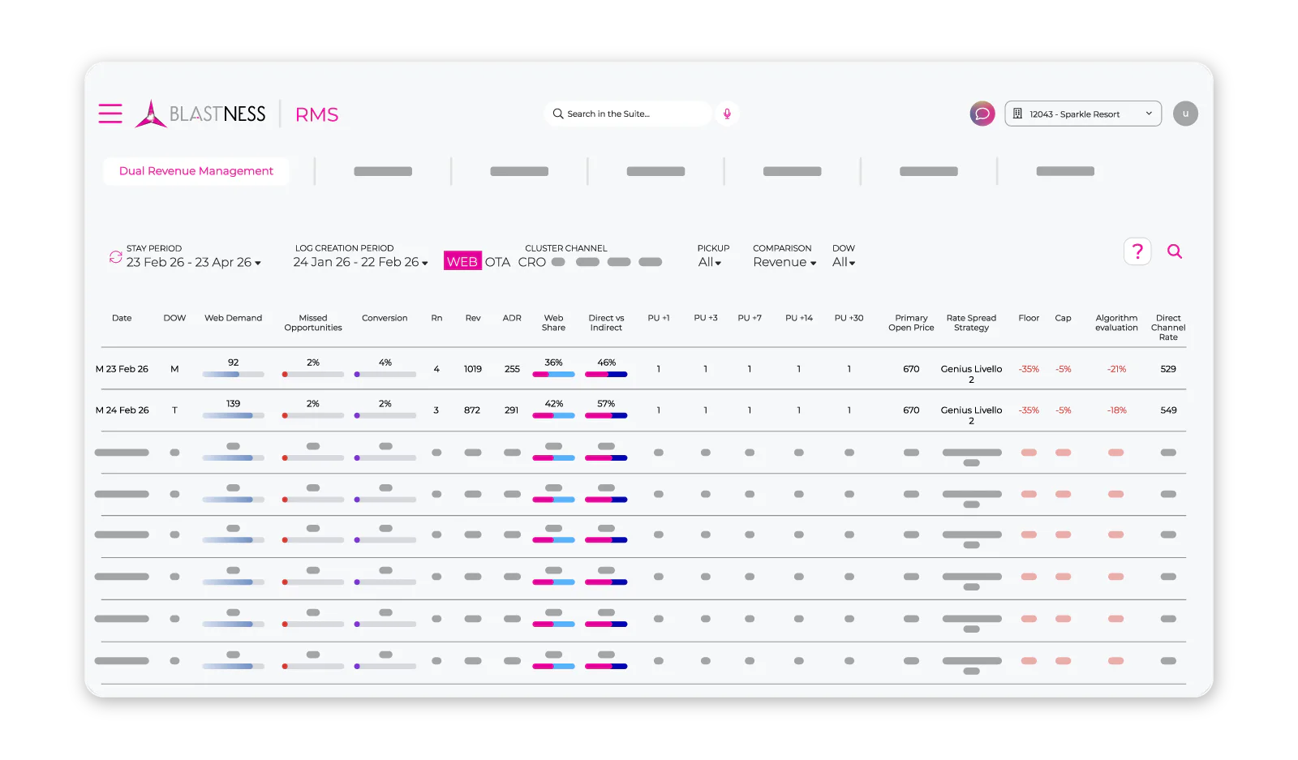1298x760 pixels.
Task: Click the Rate Spread Strategy column header
Action: pyautogui.click(x=971, y=323)
